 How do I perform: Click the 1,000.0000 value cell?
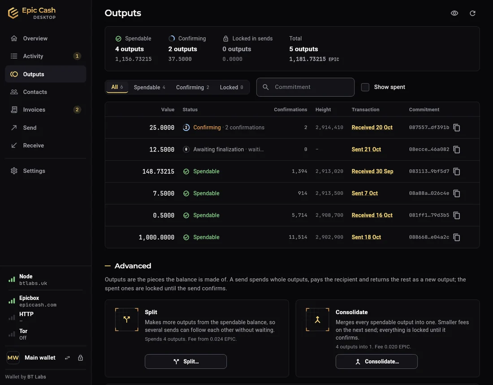(156, 237)
